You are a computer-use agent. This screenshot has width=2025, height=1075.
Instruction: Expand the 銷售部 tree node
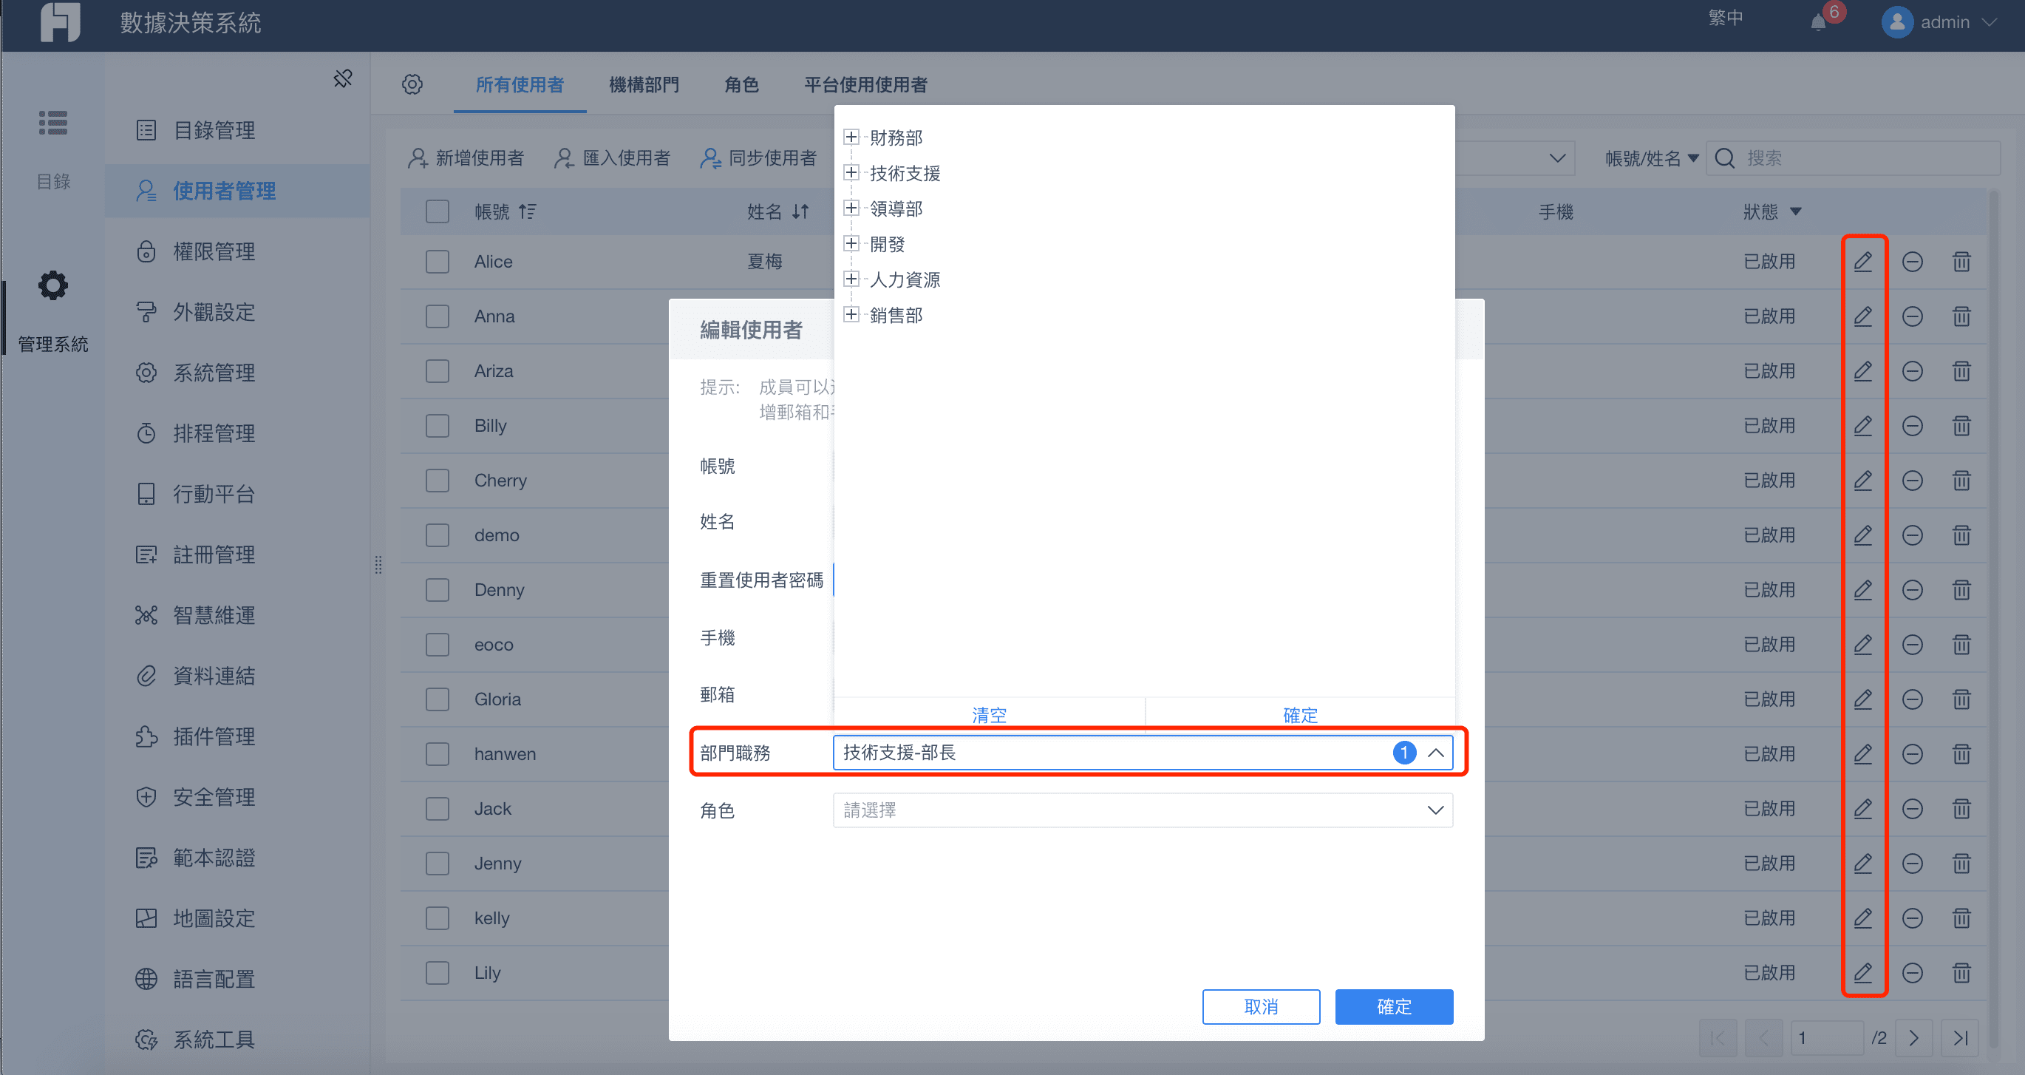coord(851,314)
